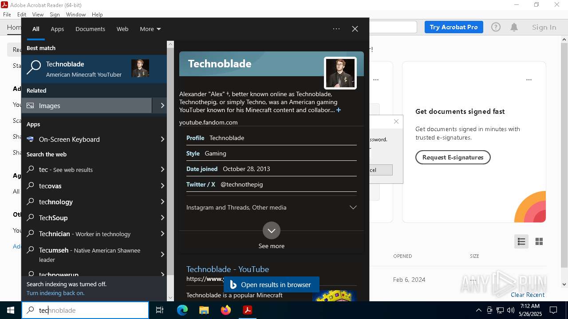Click Request E-signatures button
Image resolution: width=568 pixels, height=319 pixels.
(x=453, y=157)
